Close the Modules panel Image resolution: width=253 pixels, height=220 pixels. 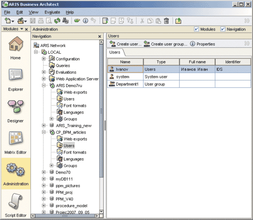point(27,29)
